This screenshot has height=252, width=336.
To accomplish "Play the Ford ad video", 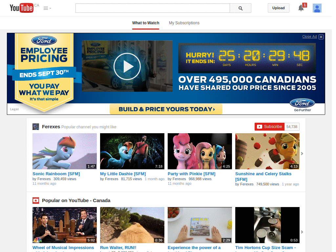I will [x=127, y=66].
